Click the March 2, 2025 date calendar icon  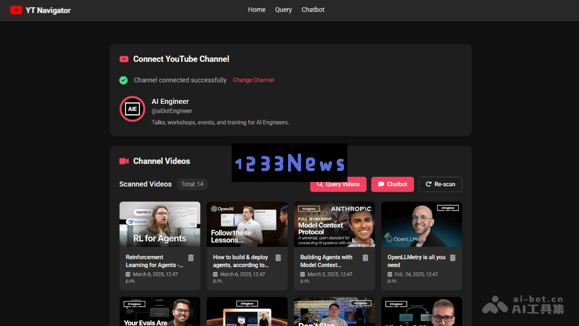click(x=303, y=274)
